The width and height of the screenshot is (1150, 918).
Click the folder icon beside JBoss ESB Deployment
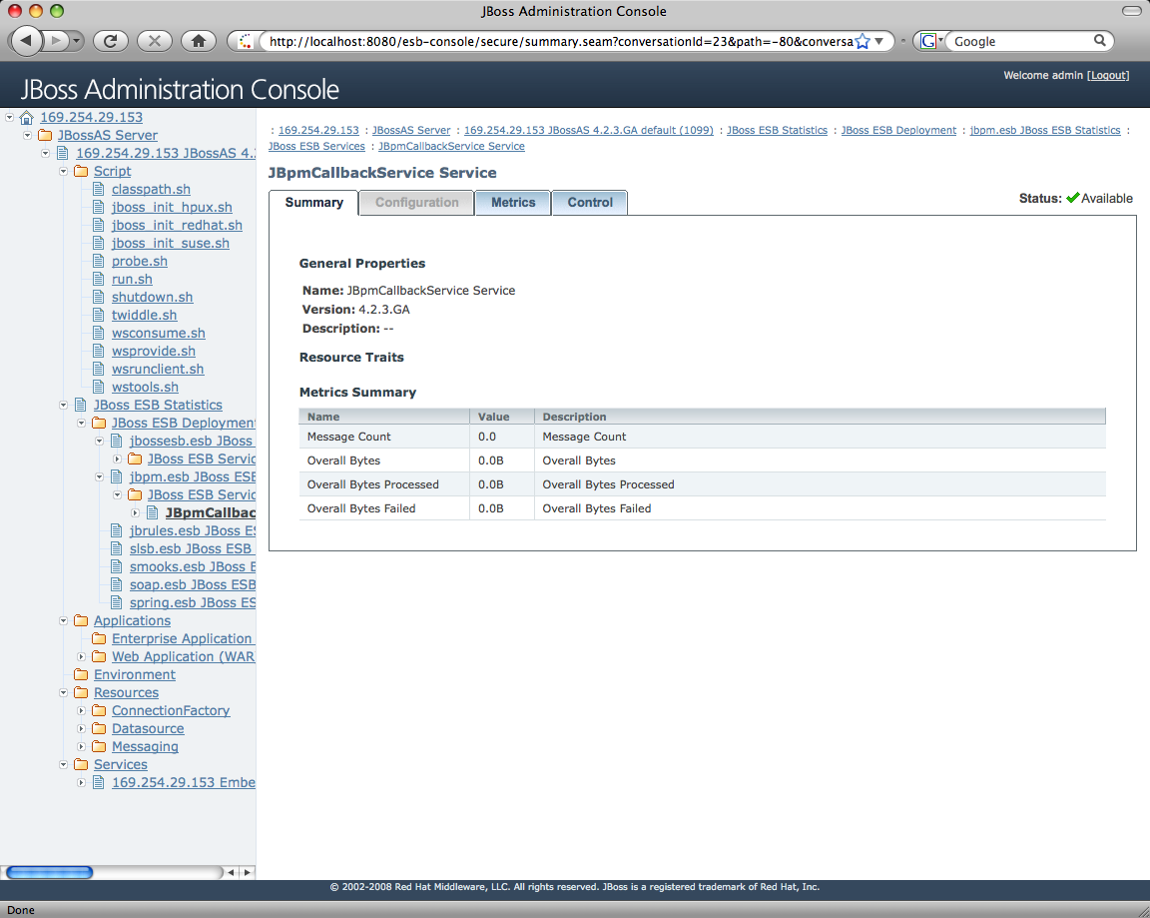(98, 423)
